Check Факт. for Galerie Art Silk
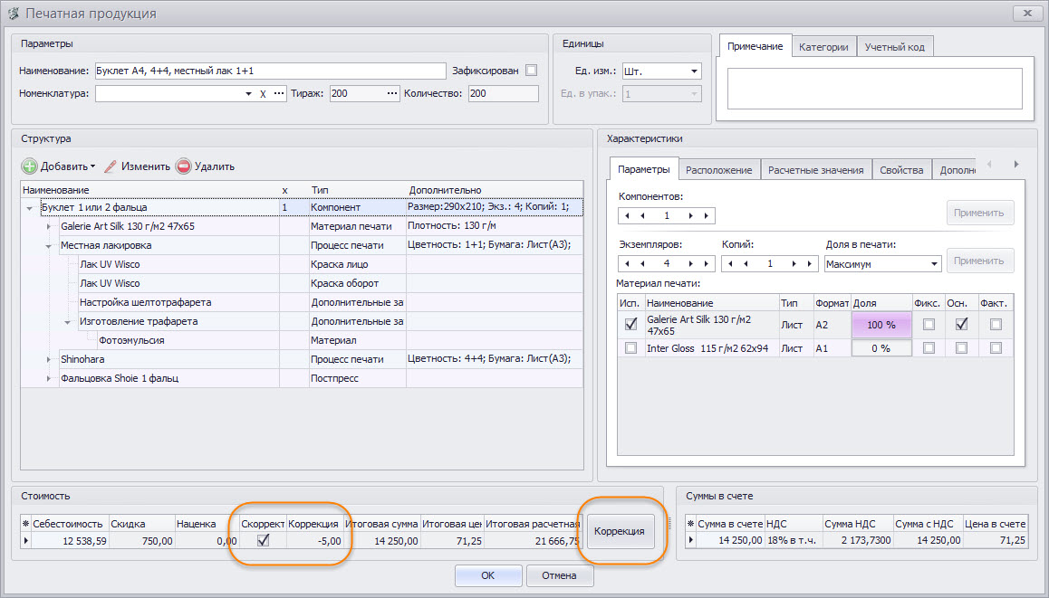 click(x=996, y=324)
